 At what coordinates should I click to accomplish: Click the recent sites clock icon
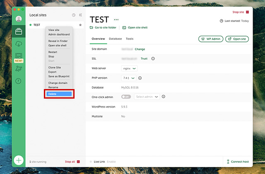(x=74, y=15)
